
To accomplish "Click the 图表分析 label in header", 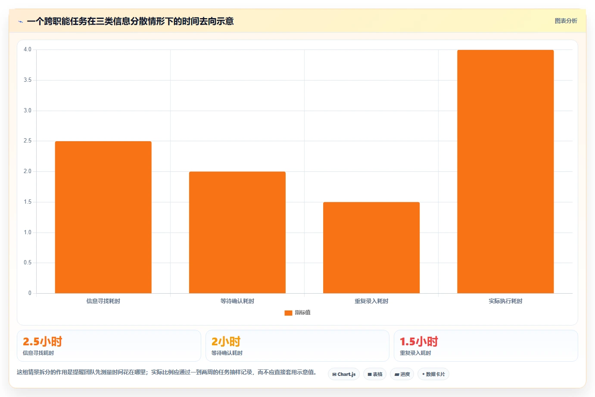I will (x=566, y=21).
